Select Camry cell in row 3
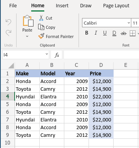Screen dimensions: 139x148 [x=52, y=89]
